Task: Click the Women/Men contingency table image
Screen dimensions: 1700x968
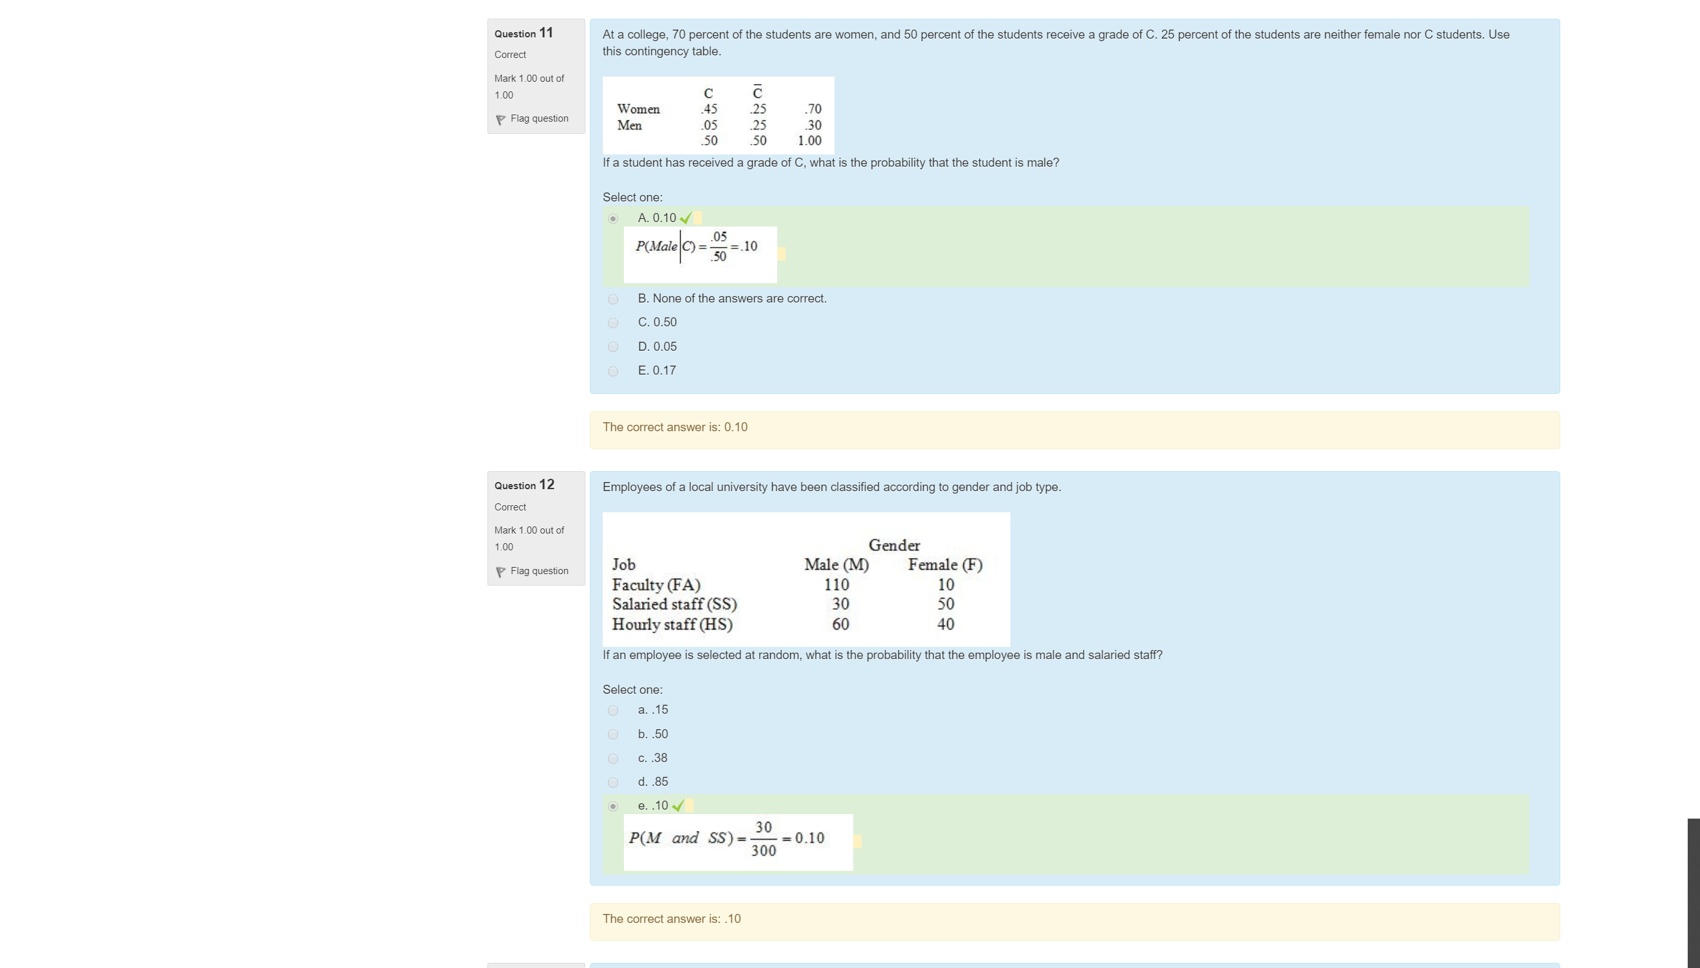Action: tap(717, 116)
